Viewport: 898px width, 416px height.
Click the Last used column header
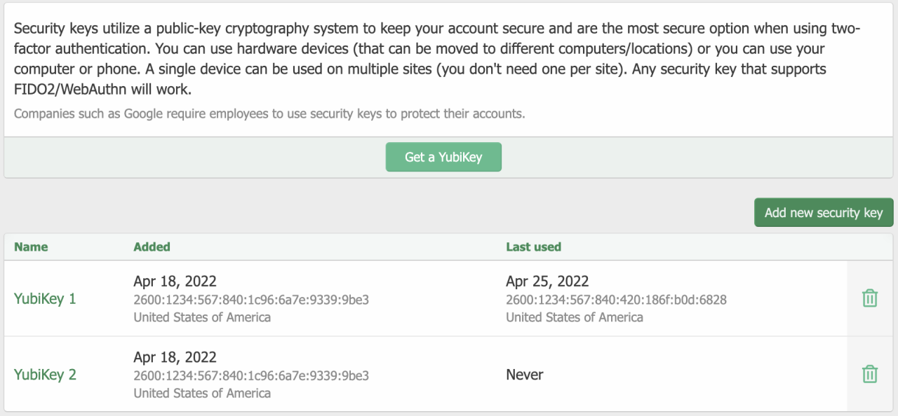tap(533, 247)
